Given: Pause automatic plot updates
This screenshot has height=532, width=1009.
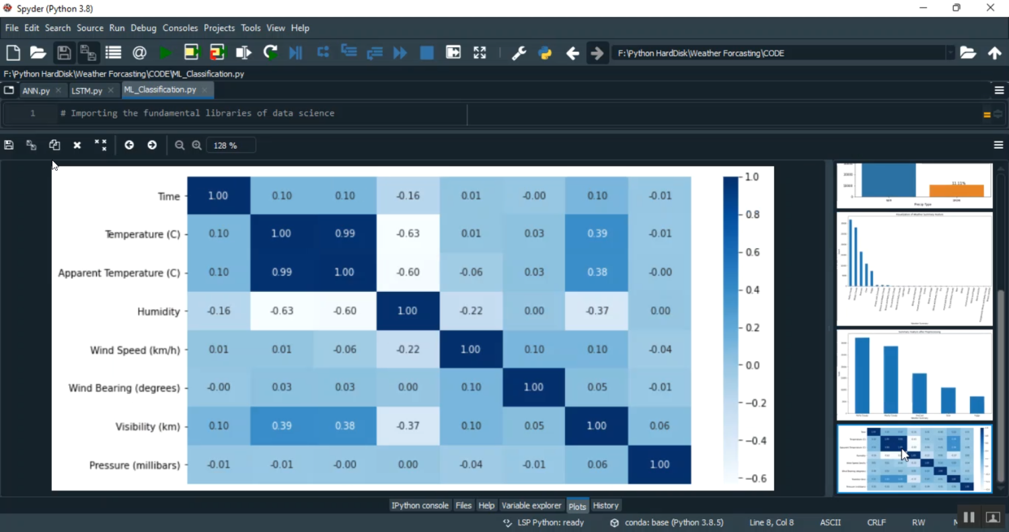Looking at the screenshot, I should pyautogui.click(x=969, y=517).
